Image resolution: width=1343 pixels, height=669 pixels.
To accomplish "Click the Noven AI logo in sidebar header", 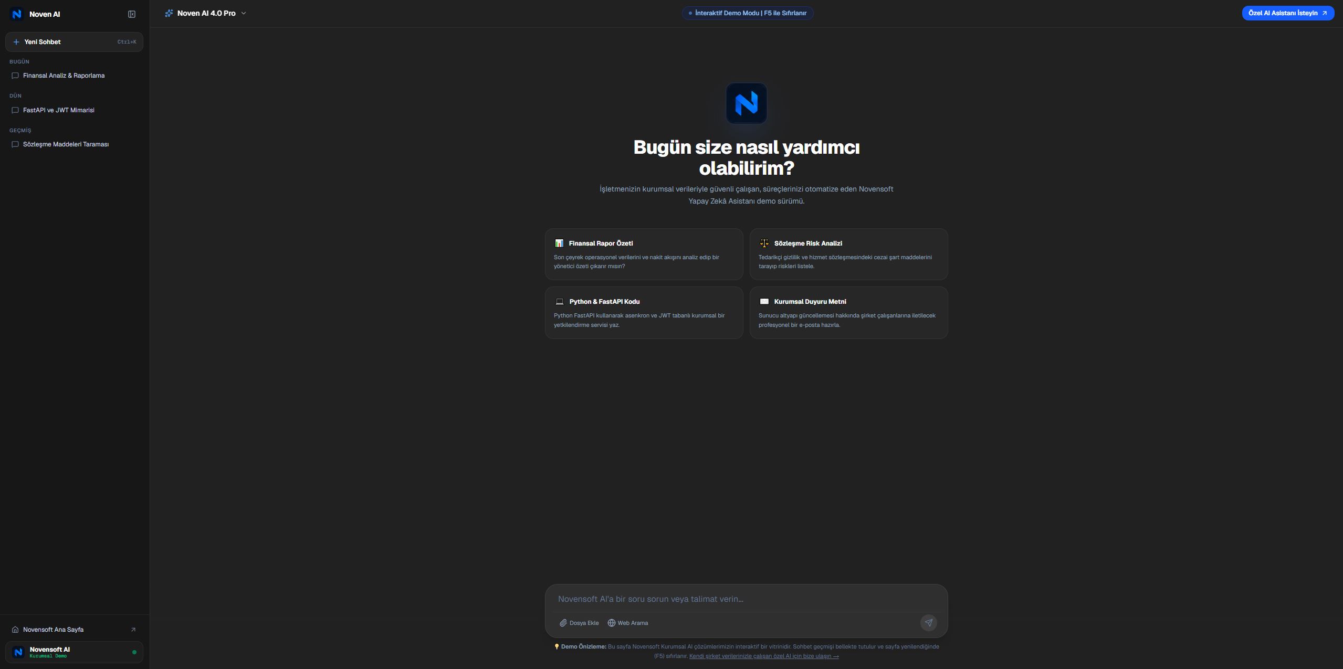I will (x=17, y=14).
